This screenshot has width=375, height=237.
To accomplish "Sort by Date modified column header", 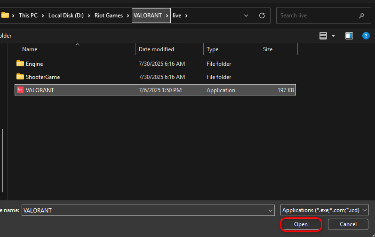I will [x=156, y=49].
